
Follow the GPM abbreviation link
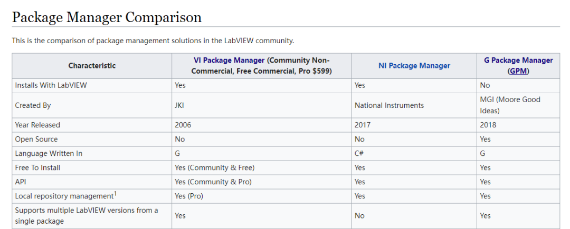click(518, 72)
